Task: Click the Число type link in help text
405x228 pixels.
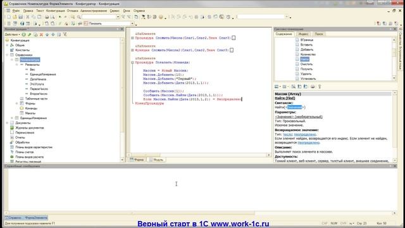Action: [287, 134]
